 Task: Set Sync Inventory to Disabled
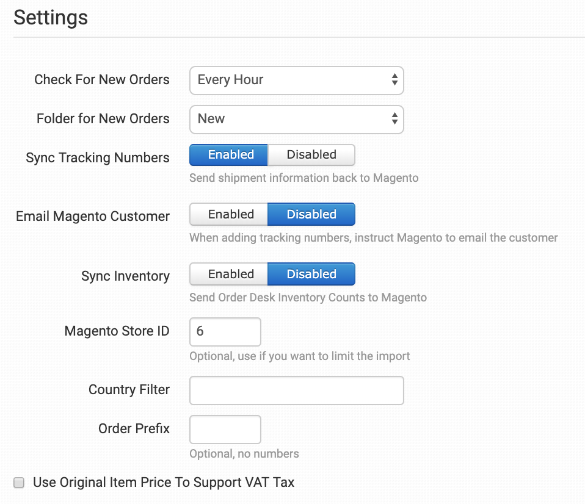(311, 275)
